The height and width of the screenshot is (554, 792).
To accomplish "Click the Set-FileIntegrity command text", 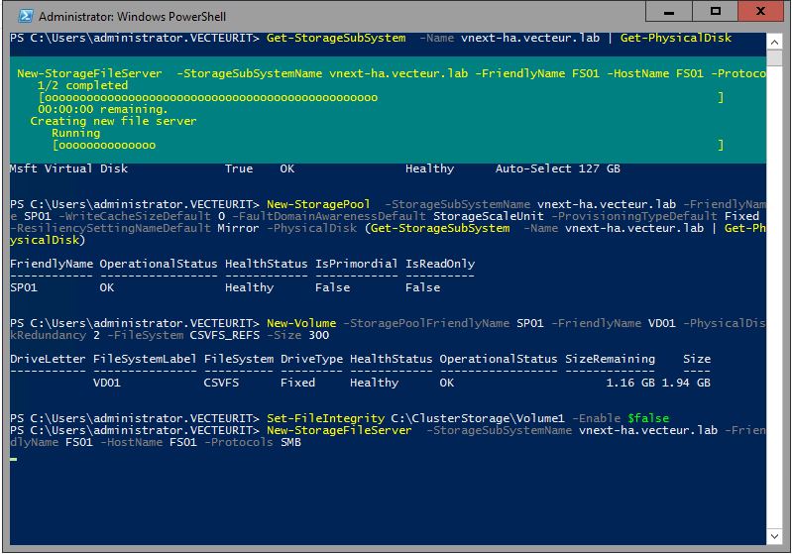I will (x=315, y=418).
